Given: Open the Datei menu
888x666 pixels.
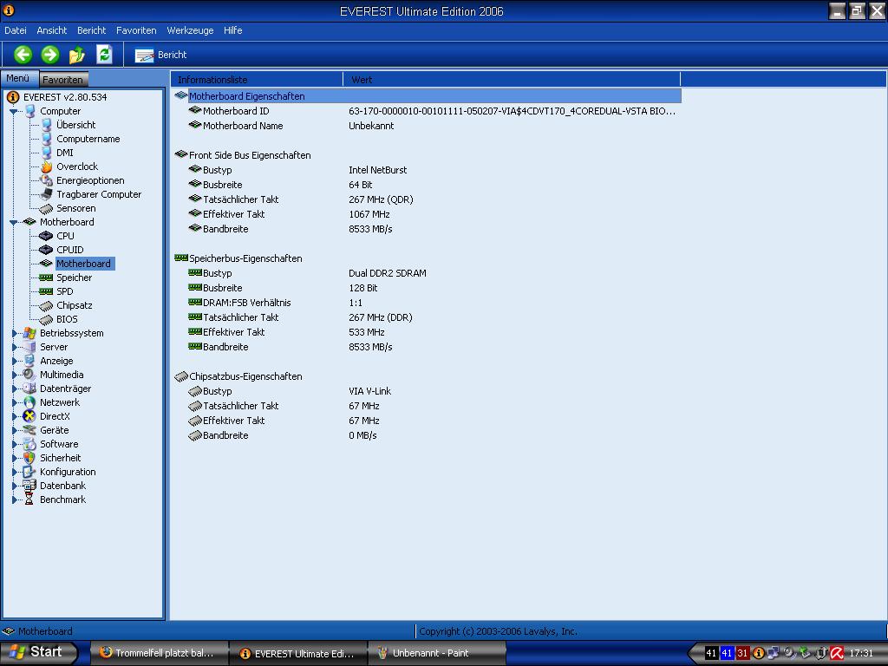Looking at the screenshot, I should pyautogui.click(x=16, y=30).
